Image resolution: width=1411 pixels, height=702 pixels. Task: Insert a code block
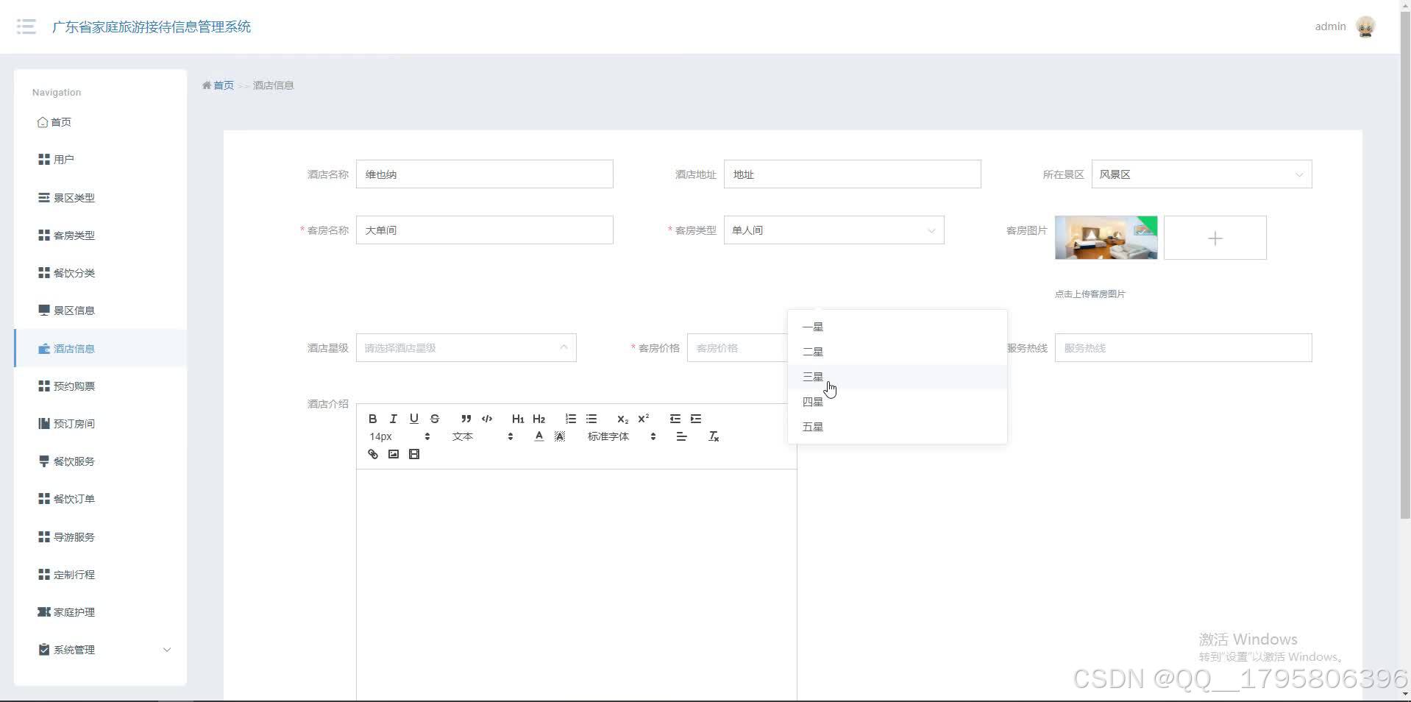487,419
